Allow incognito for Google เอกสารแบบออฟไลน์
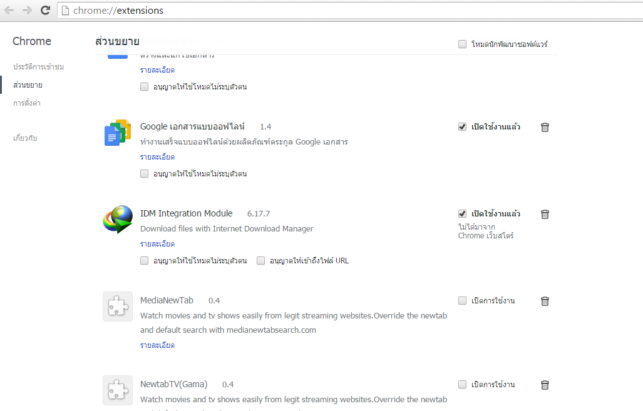Screen dimensions: 643x411 coord(145,173)
